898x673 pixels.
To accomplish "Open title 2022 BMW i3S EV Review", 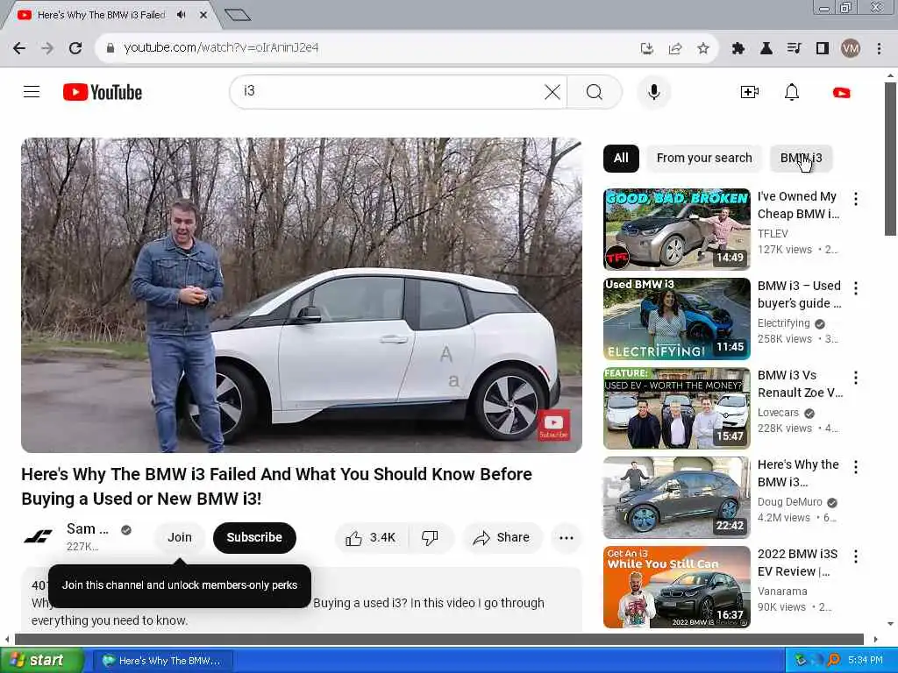I will click(798, 563).
